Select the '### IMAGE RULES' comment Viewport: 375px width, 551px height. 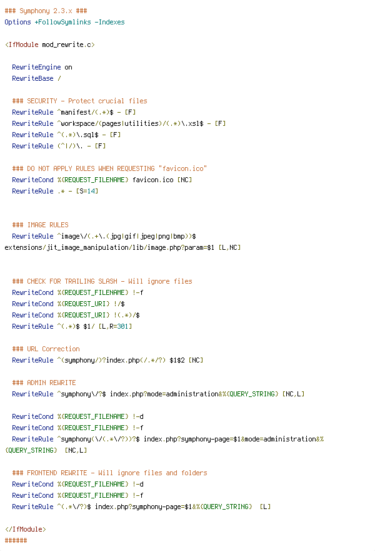41,225
